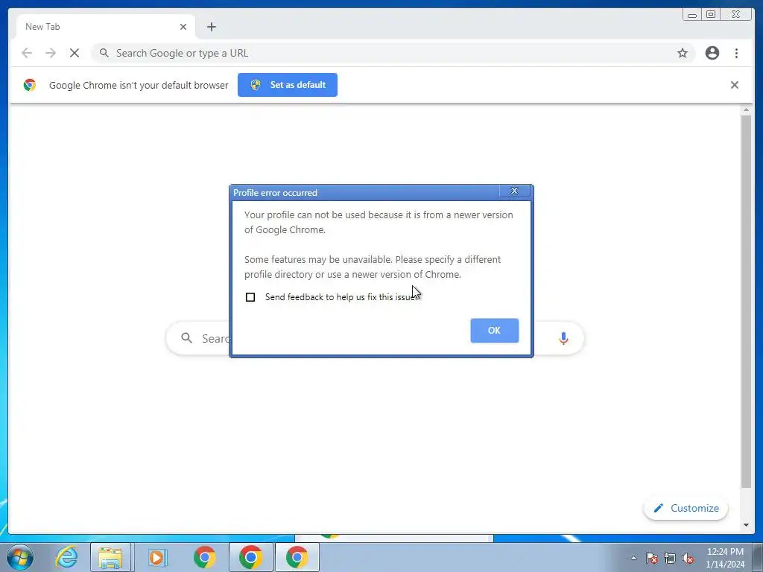
Task: Select the New Tab tab
Action: 106,27
